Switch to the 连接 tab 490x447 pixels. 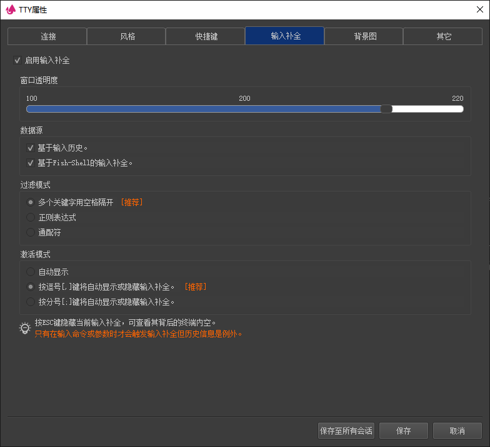(x=46, y=36)
